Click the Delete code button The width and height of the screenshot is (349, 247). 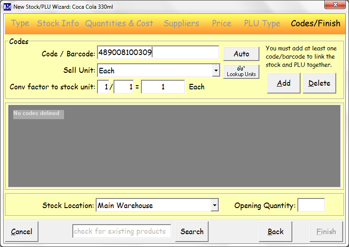pyautogui.click(x=319, y=83)
